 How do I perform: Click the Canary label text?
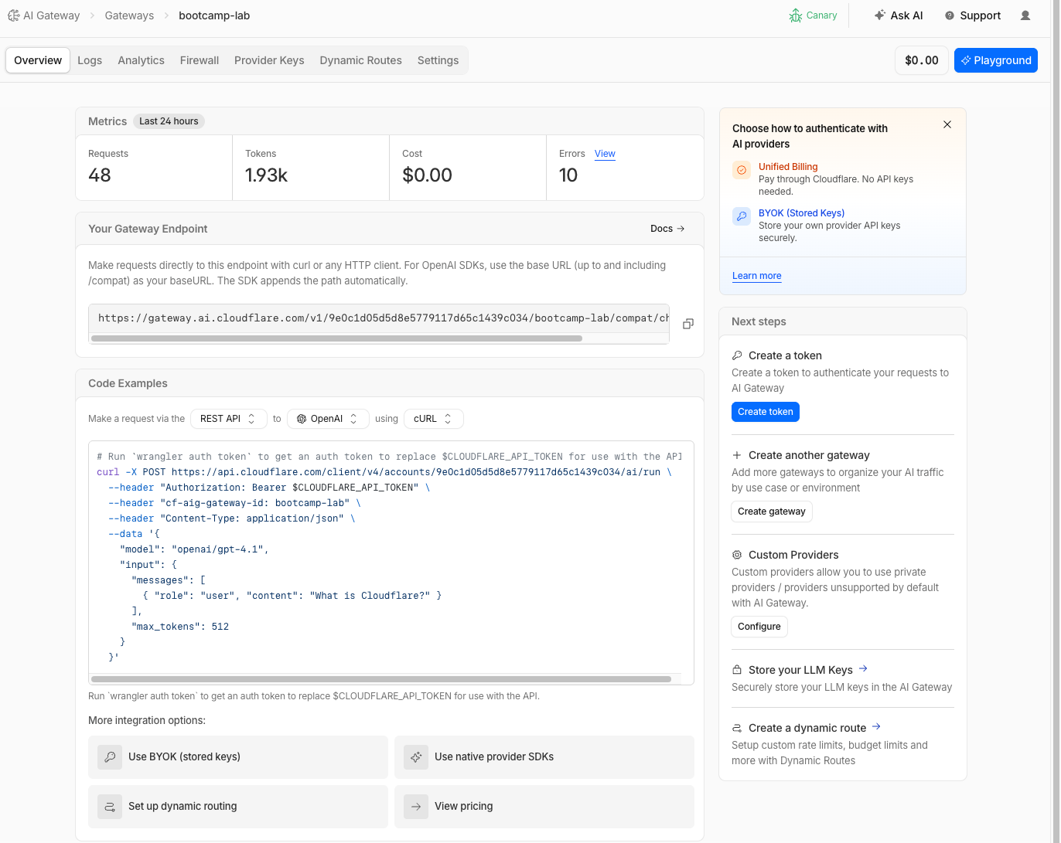(821, 15)
